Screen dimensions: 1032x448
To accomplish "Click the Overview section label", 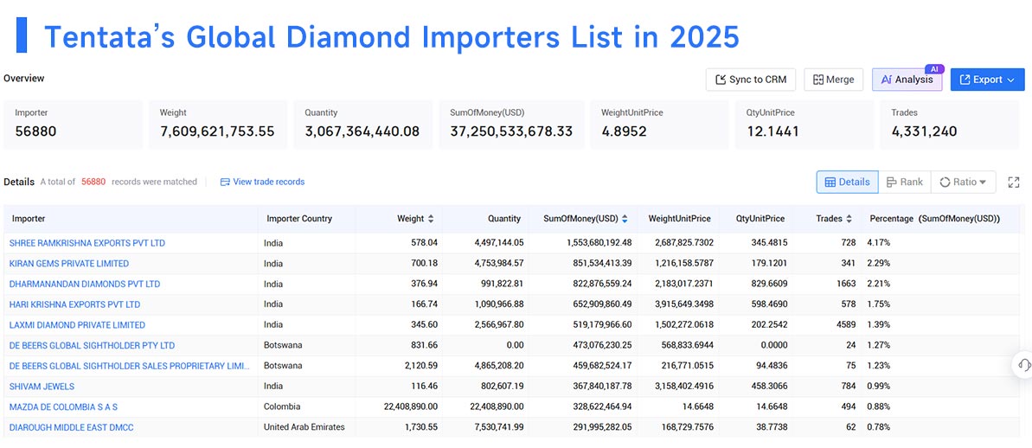I will (23, 79).
